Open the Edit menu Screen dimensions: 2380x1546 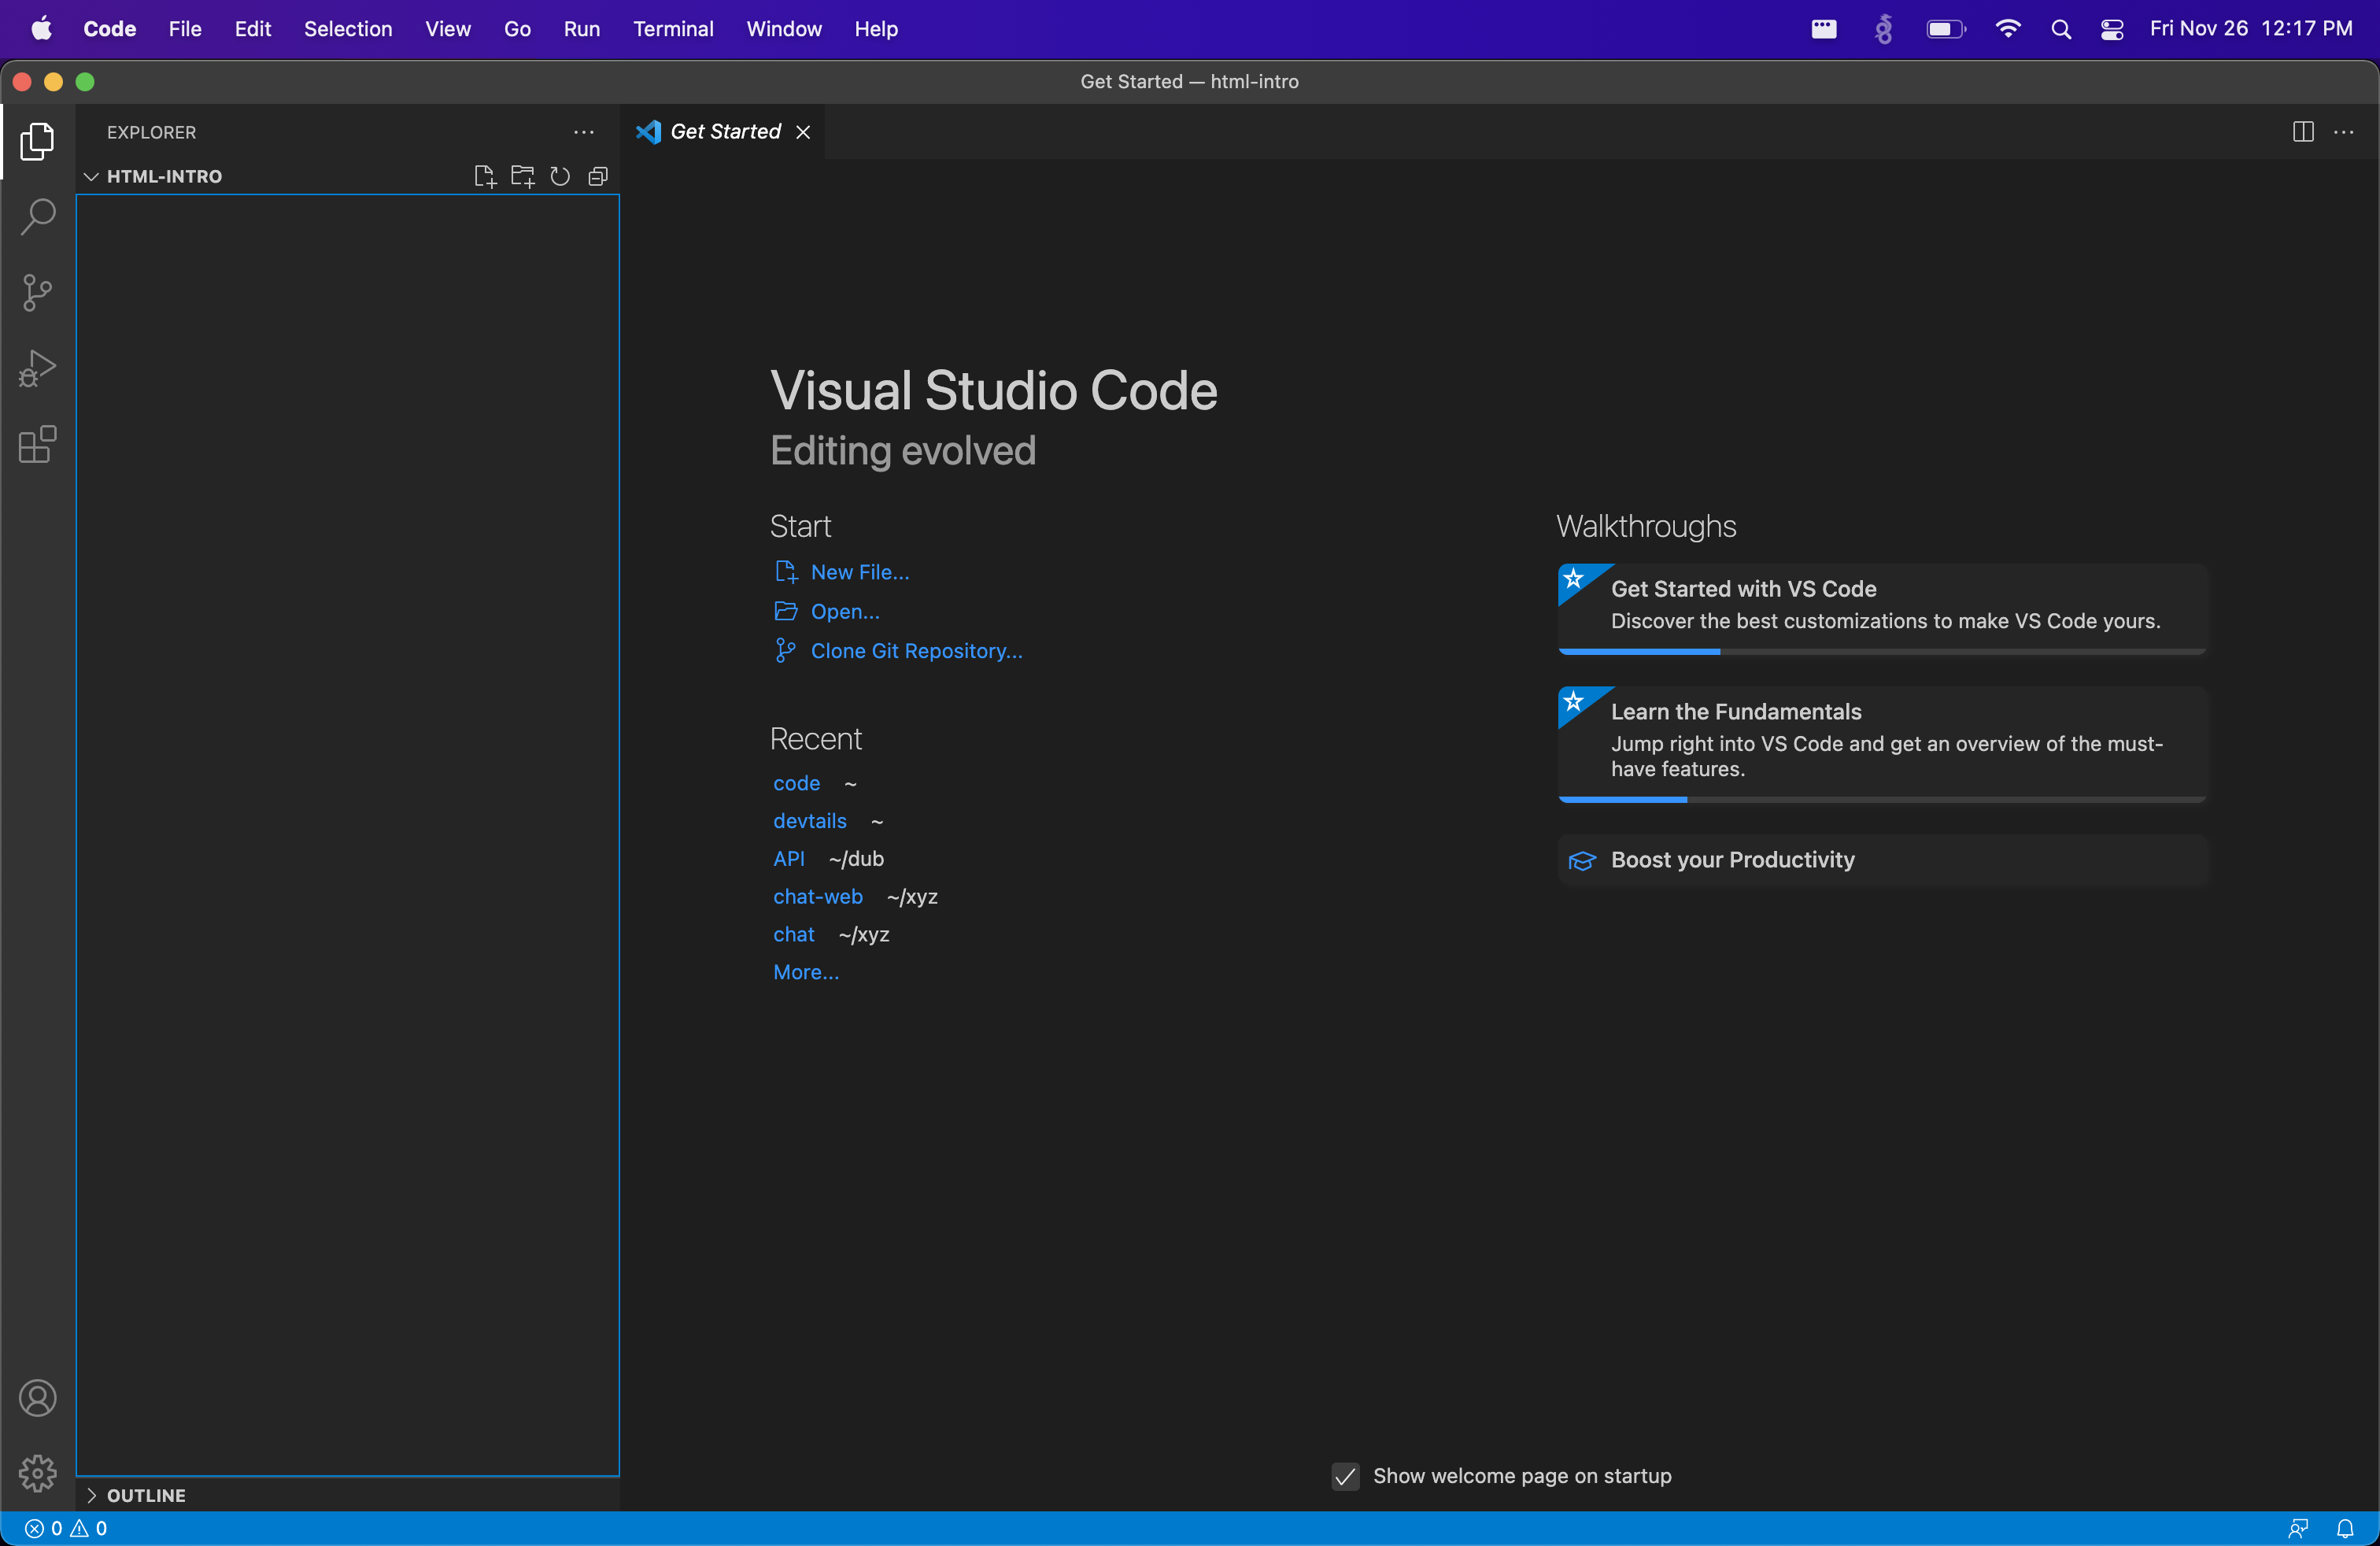pos(253,29)
